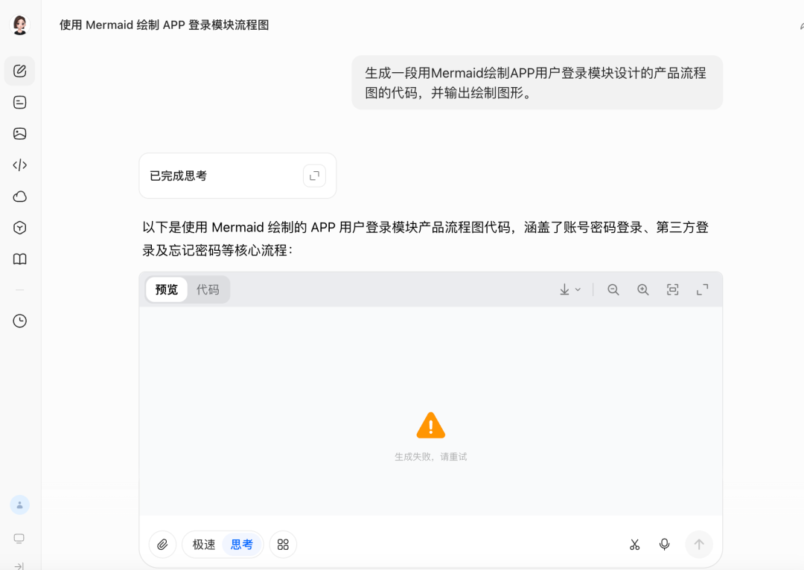Start a new chat with edit icon
The height and width of the screenshot is (570, 804).
pos(19,71)
